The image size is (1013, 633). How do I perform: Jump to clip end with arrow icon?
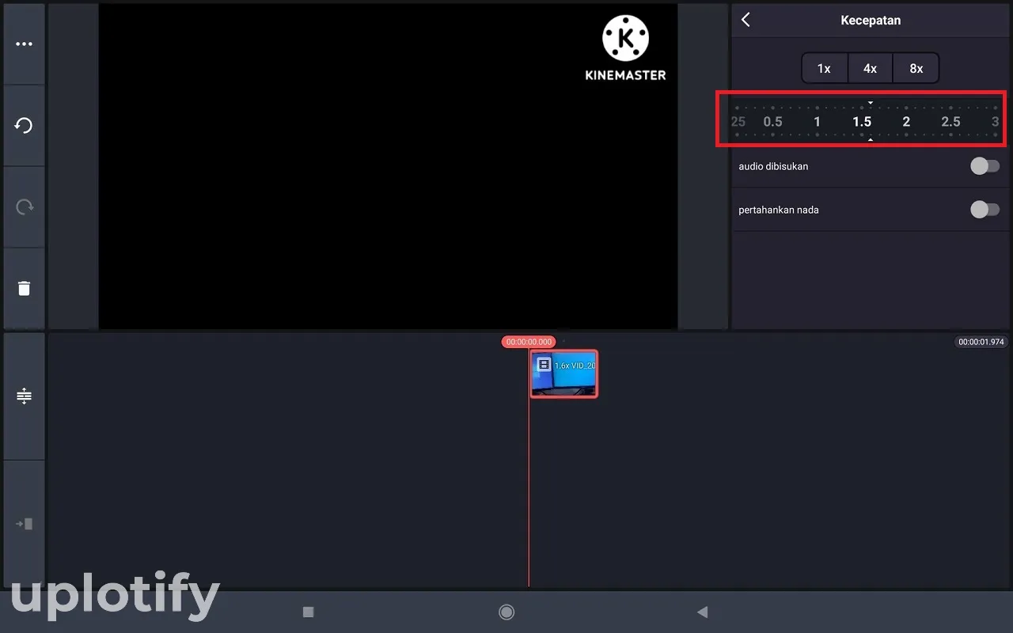coord(24,524)
